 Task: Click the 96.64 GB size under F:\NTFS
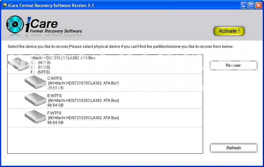pos(55,123)
